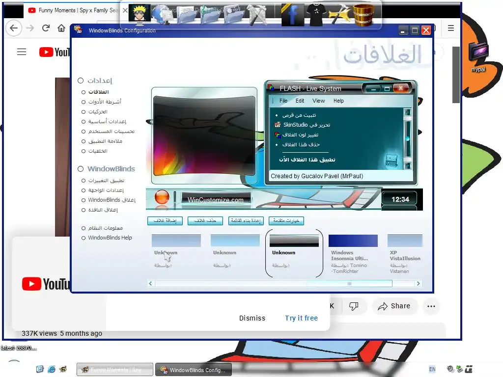
Task: Open the wrench and hammer dock icon
Action: point(257,15)
